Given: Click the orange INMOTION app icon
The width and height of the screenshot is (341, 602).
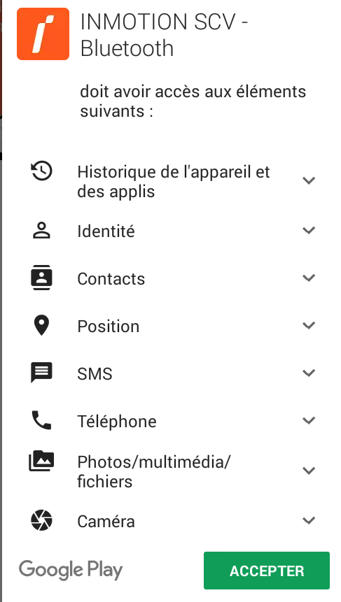Looking at the screenshot, I should tap(43, 34).
